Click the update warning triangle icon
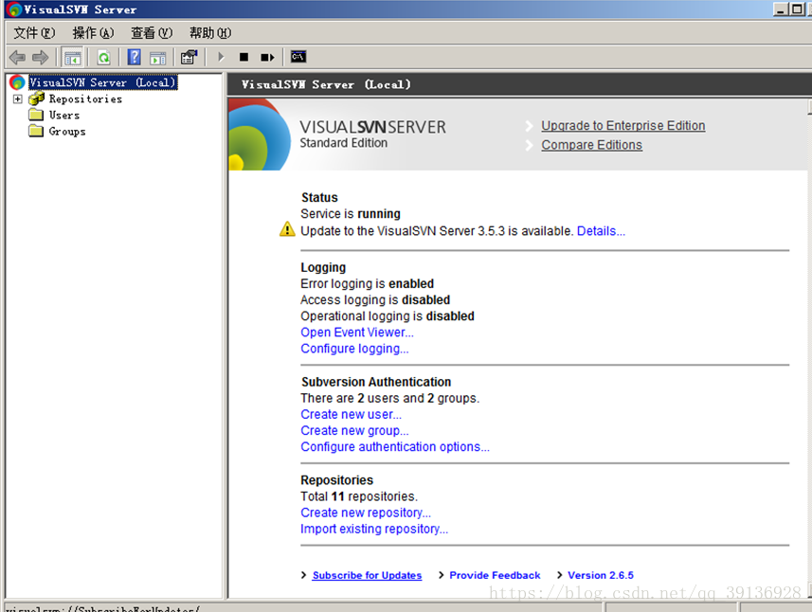This screenshot has width=812, height=612. [x=287, y=229]
